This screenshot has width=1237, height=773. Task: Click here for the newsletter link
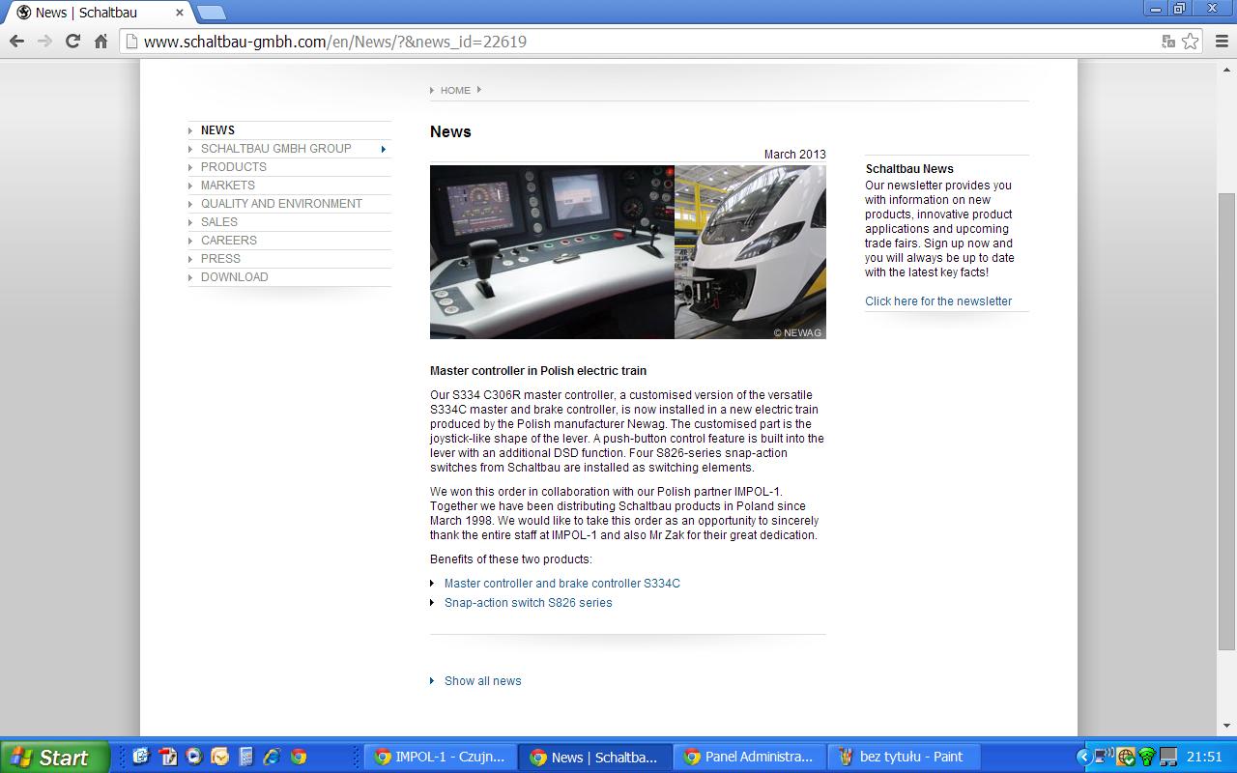pyautogui.click(x=938, y=301)
